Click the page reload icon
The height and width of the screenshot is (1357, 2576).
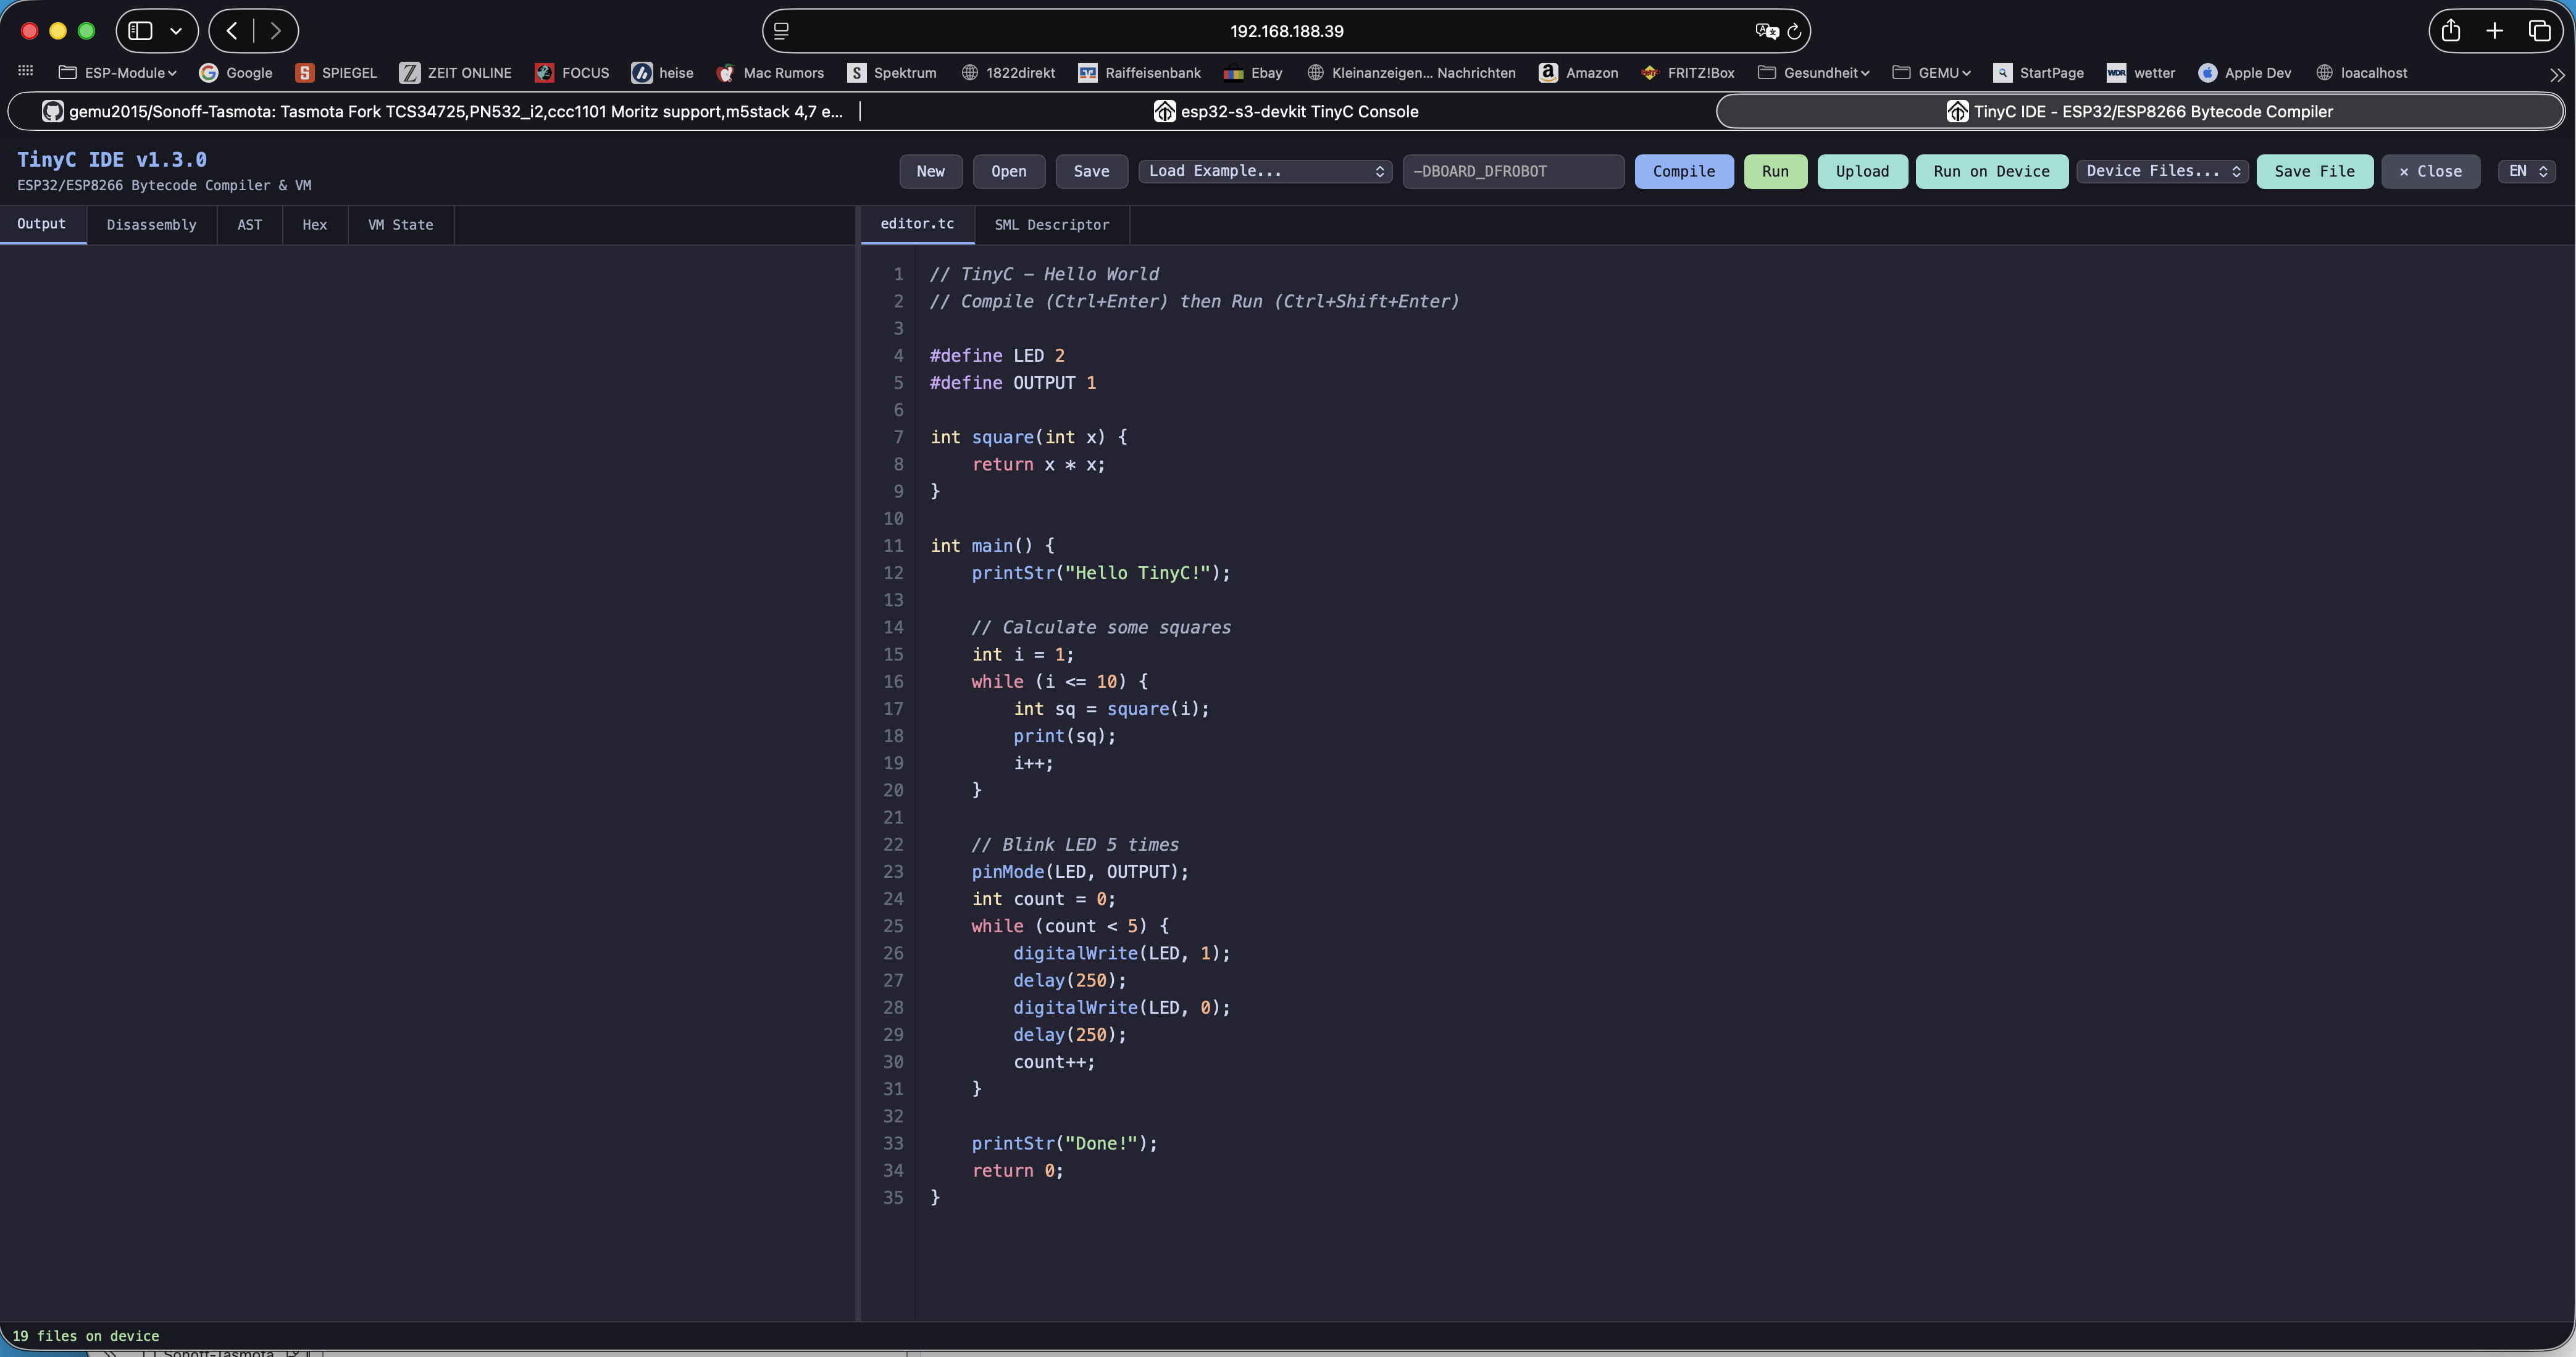[x=1794, y=31]
